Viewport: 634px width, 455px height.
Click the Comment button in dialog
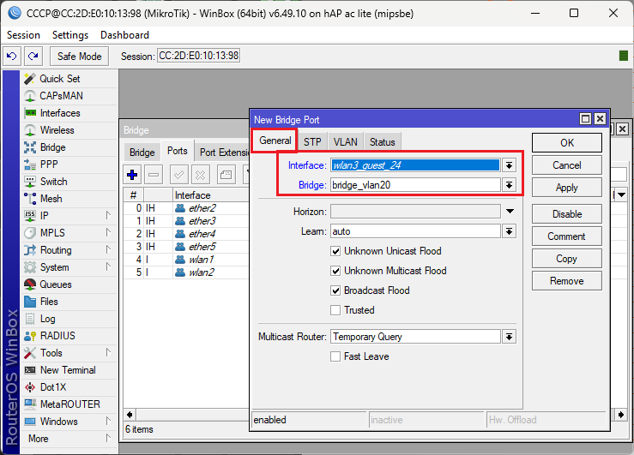[566, 236]
